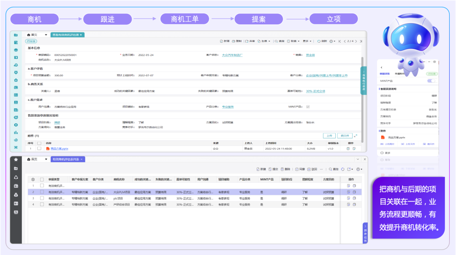Check the box for 竞品方案.pptx attachment row
Screen dimensions: 456x255
click(39, 149)
